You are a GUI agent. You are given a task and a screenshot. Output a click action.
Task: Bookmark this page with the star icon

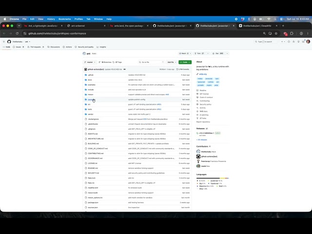click(276, 34)
